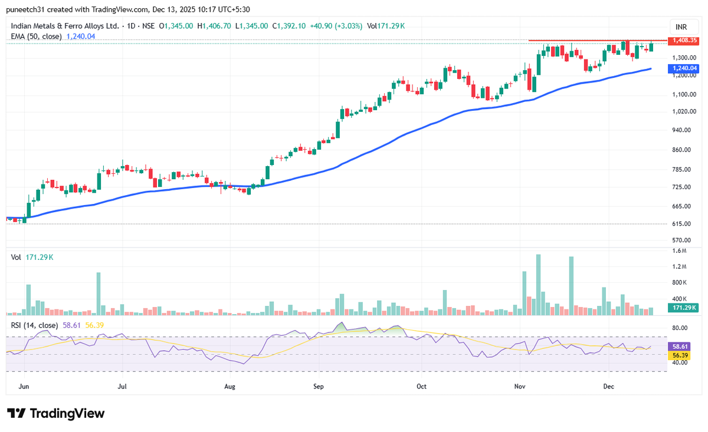
Task: Click the 800 K volume axis label
Action: 680,283
